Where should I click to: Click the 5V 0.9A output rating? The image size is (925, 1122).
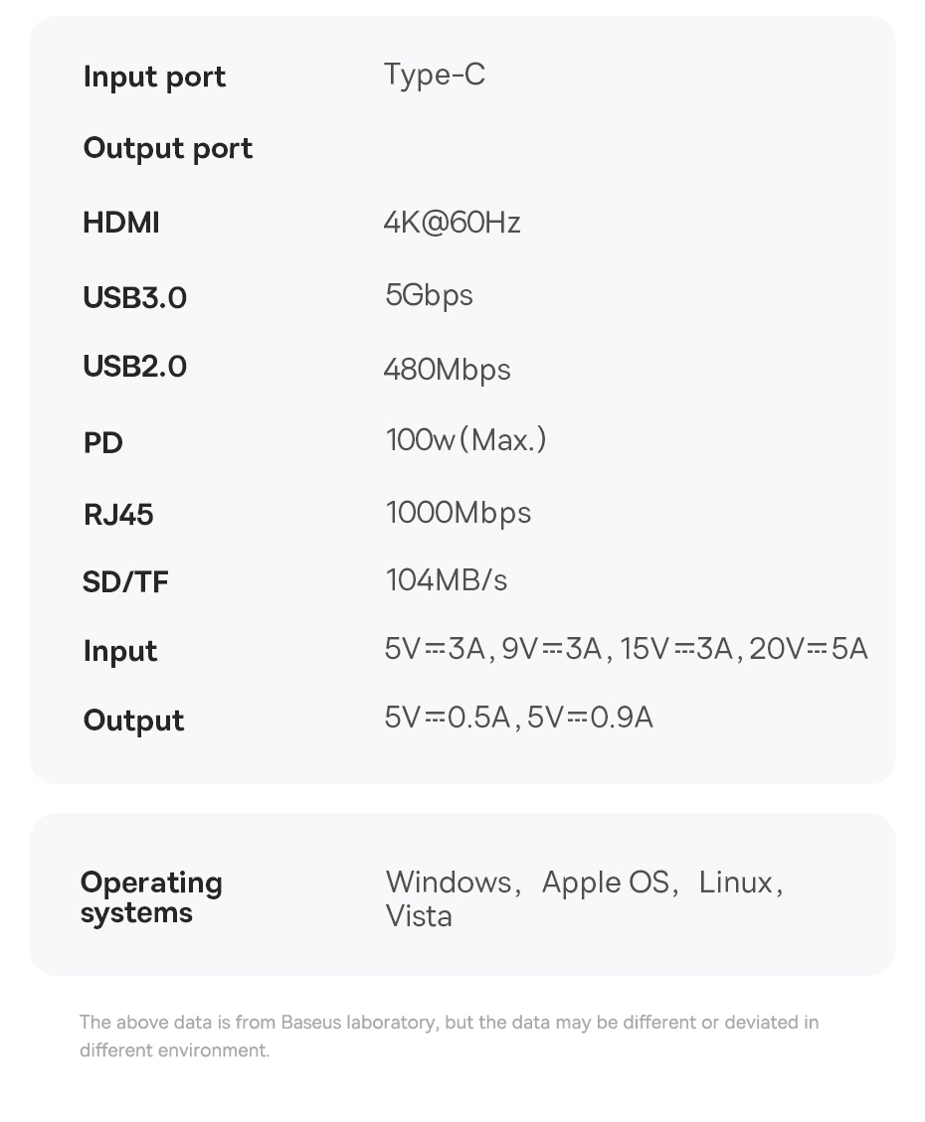click(590, 718)
